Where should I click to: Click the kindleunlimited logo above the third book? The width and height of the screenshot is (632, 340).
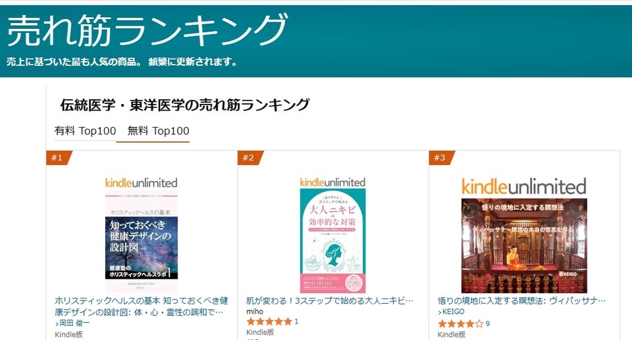tap(524, 187)
